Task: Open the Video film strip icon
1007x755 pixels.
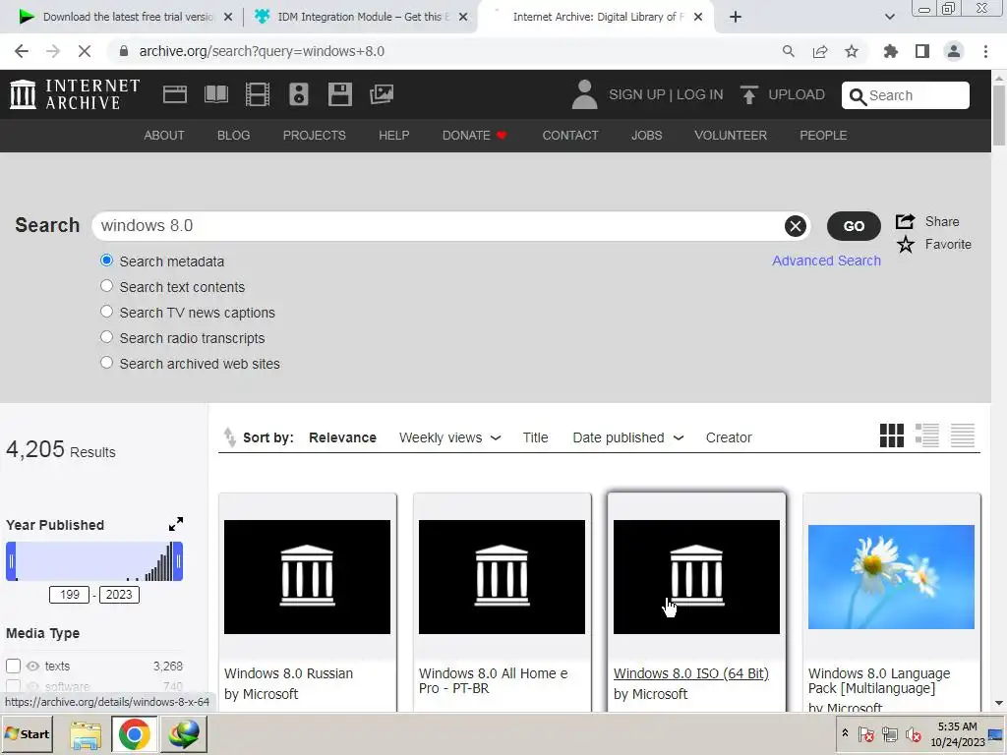Action: (258, 94)
